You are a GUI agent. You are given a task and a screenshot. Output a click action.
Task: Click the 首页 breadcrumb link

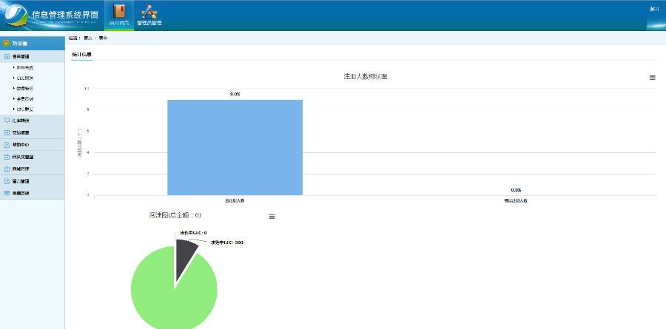click(x=88, y=38)
